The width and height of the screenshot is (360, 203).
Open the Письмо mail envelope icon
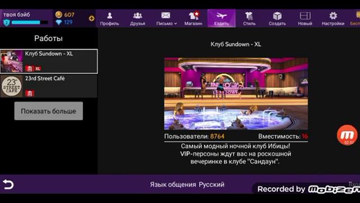tap(165, 15)
